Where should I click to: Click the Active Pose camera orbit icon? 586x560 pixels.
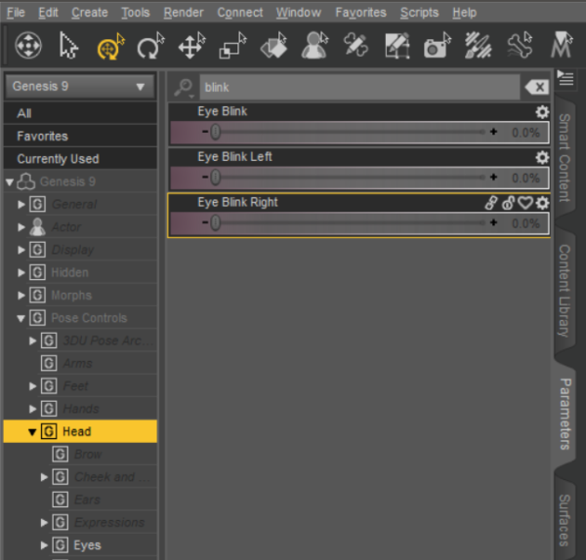point(28,46)
